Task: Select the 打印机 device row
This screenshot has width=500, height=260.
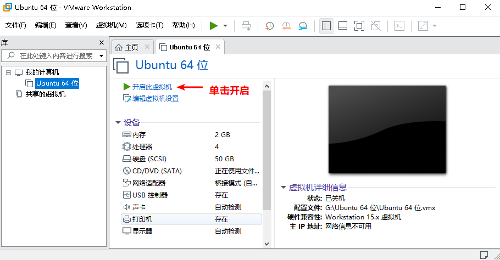Action: click(191, 219)
